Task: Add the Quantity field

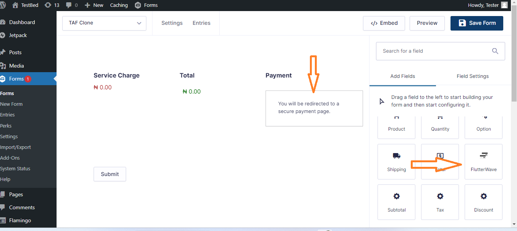Action: (x=440, y=127)
